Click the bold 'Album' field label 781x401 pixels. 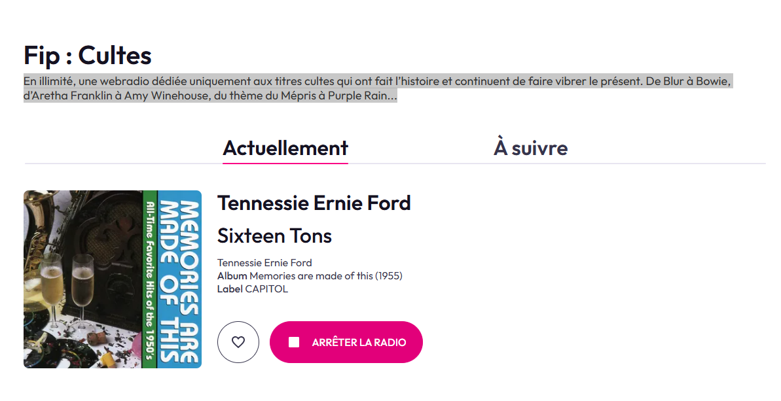232,276
